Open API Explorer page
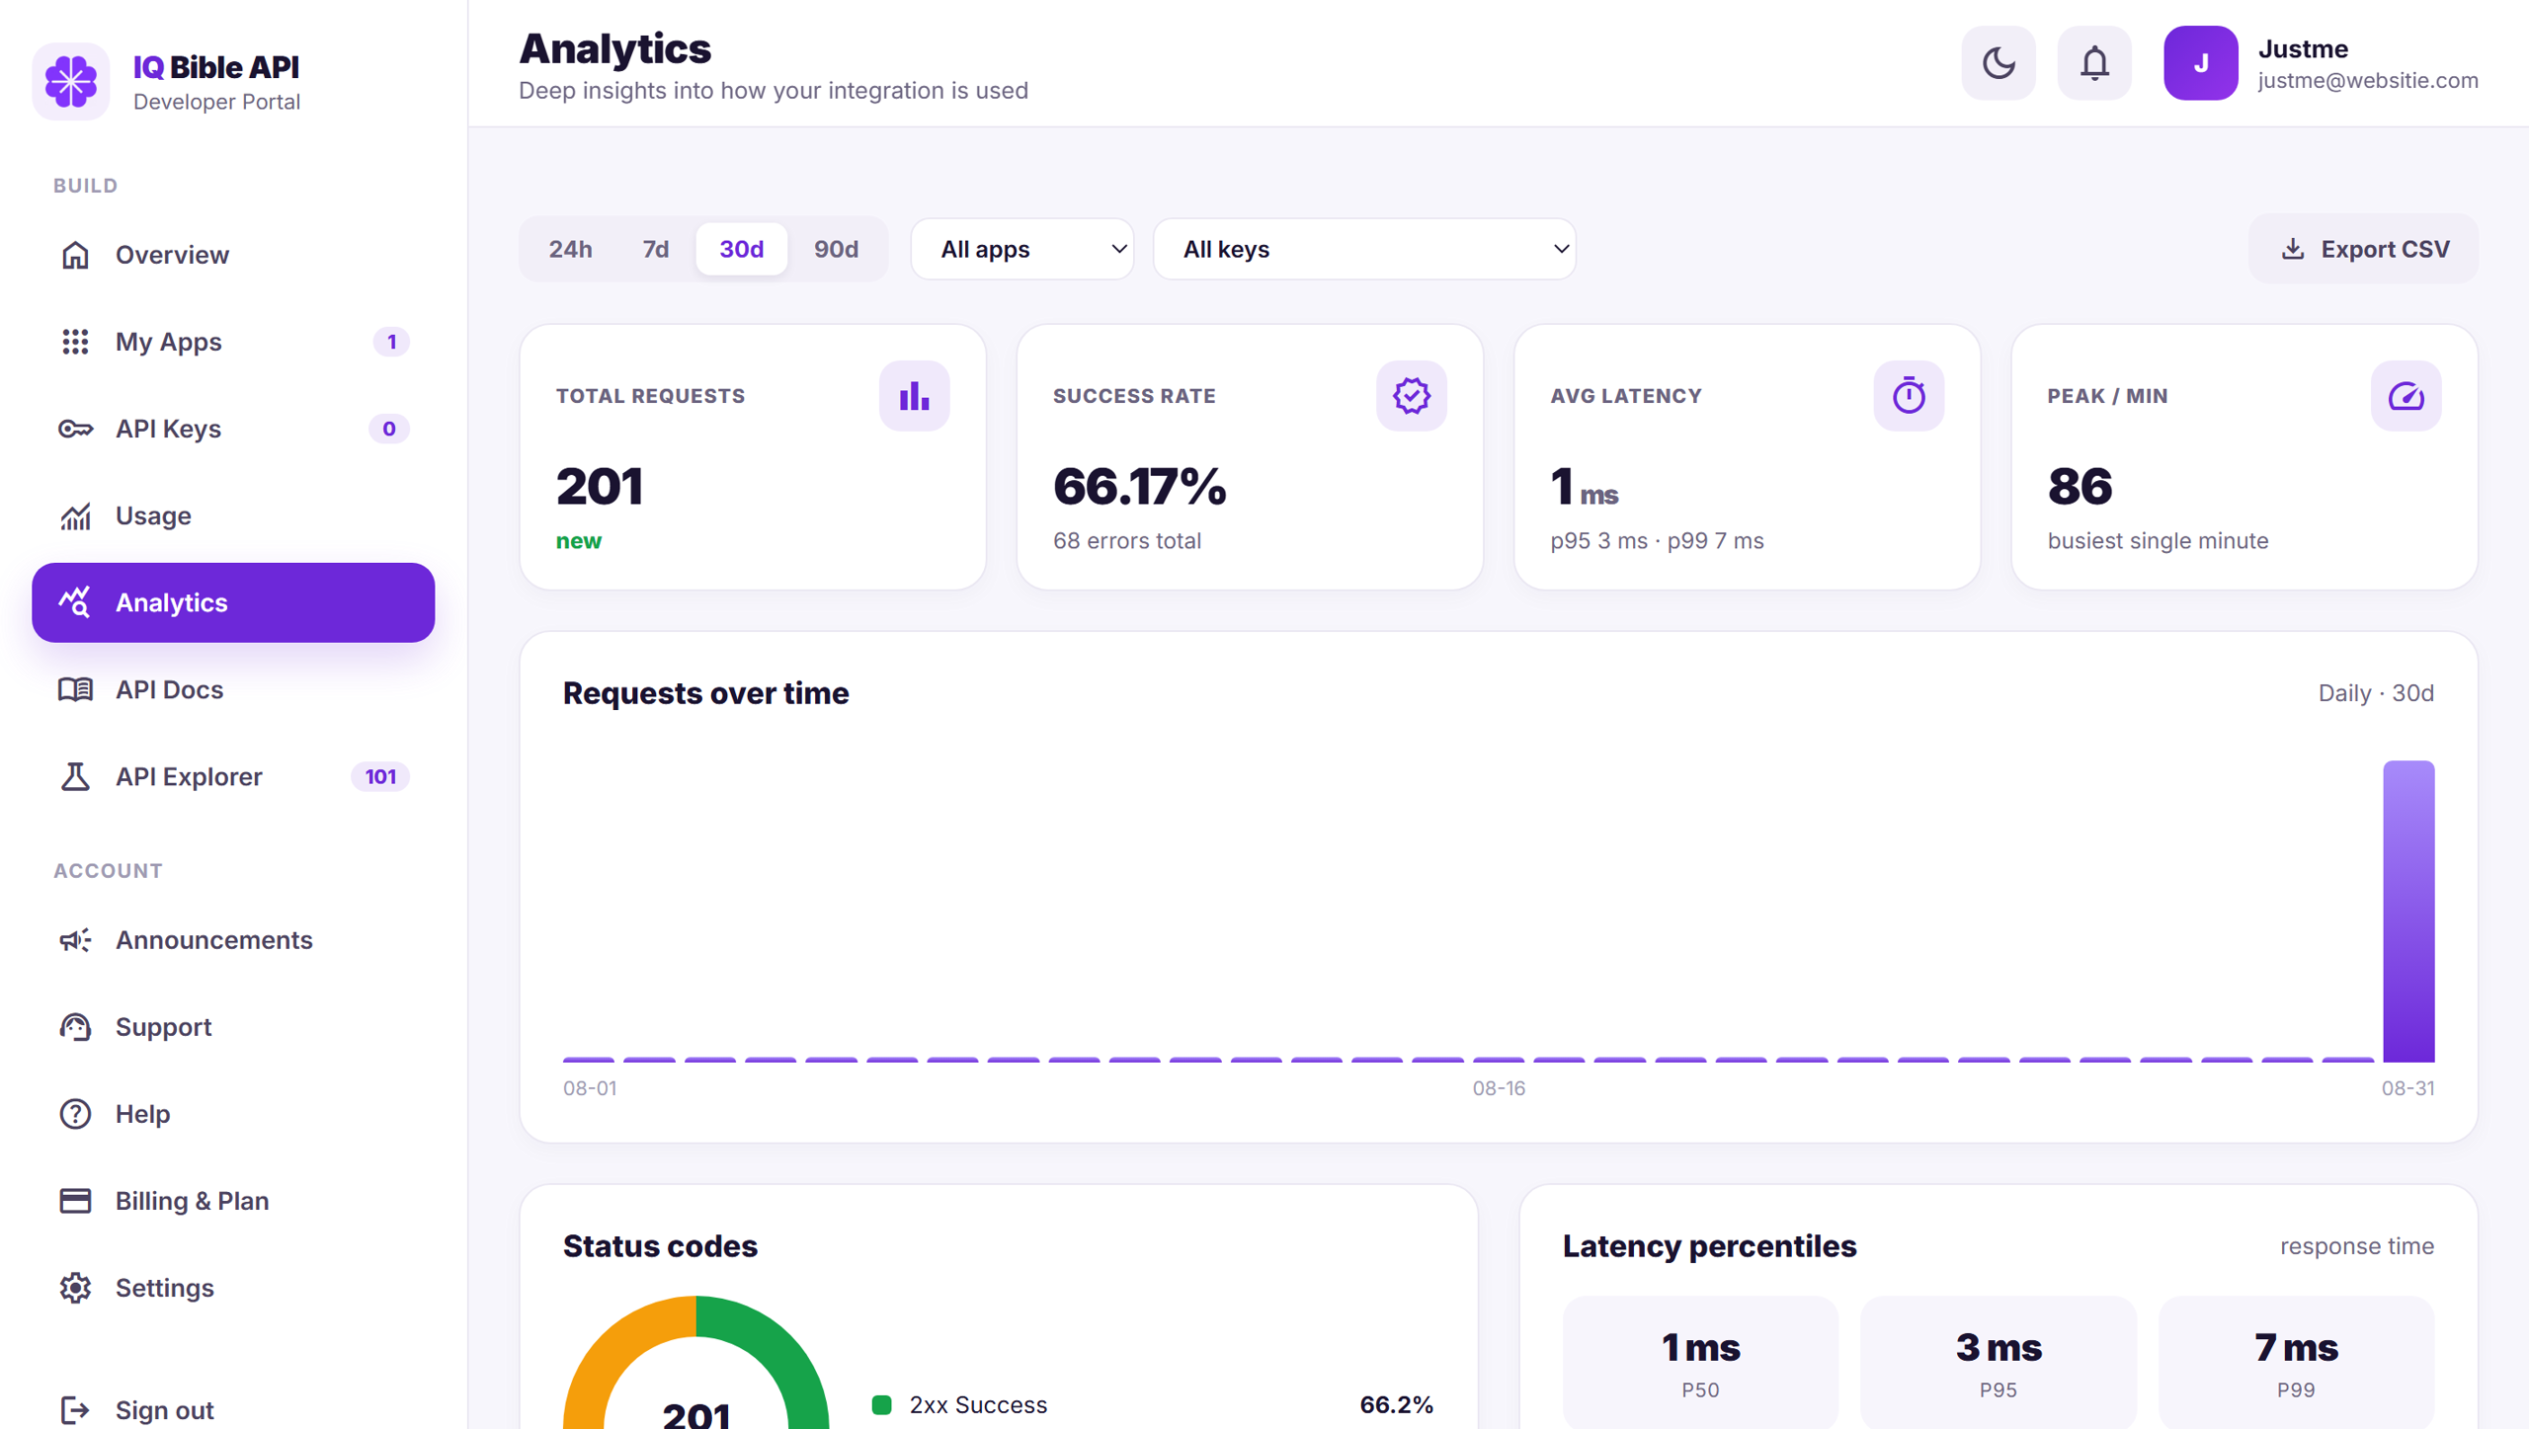Image resolution: width=2529 pixels, height=1429 pixels. point(233,776)
